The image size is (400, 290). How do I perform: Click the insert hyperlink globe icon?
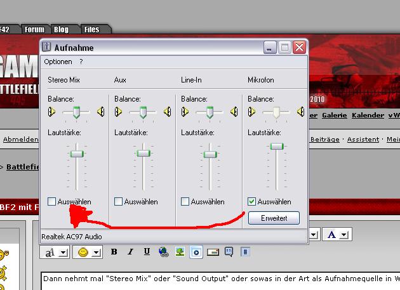pos(163,252)
